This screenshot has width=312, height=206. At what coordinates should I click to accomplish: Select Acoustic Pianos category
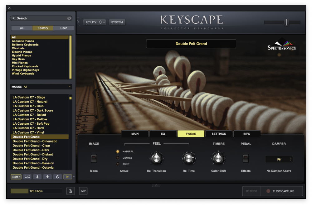(23, 41)
